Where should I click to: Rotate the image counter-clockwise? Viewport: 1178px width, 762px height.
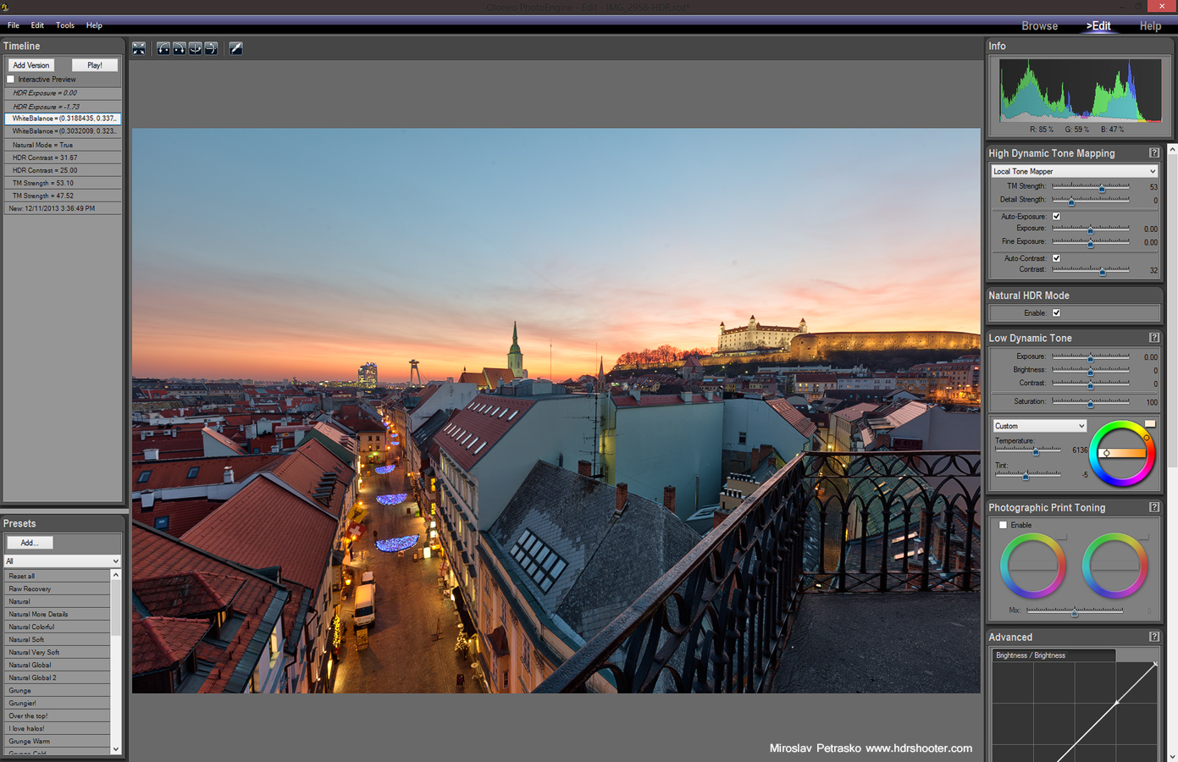pyautogui.click(x=163, y=49)
